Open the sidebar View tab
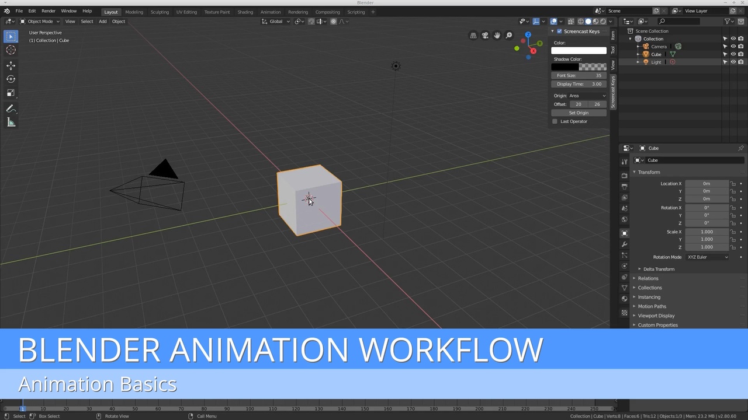This screenshot has height=420, width=748. click(613, 64)
